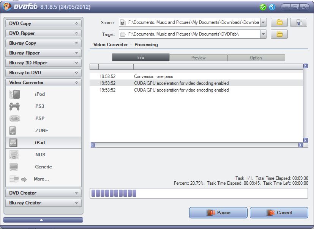314x229 pixels.
Task: Open More... conversion profiles
Action: click(41, 179)
